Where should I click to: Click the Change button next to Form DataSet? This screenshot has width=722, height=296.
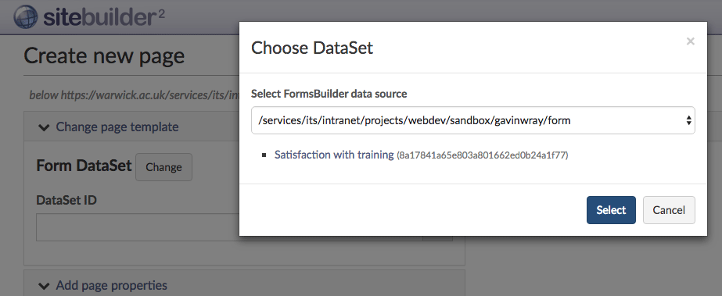pos(163,167)
